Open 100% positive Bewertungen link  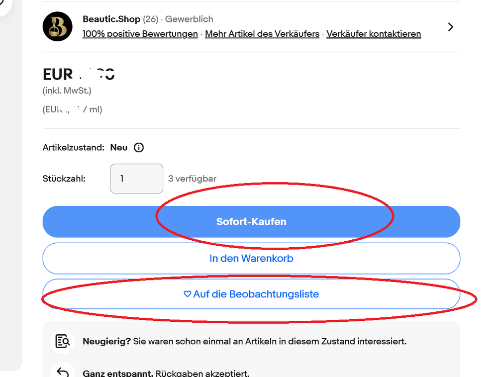pos(140,34)
